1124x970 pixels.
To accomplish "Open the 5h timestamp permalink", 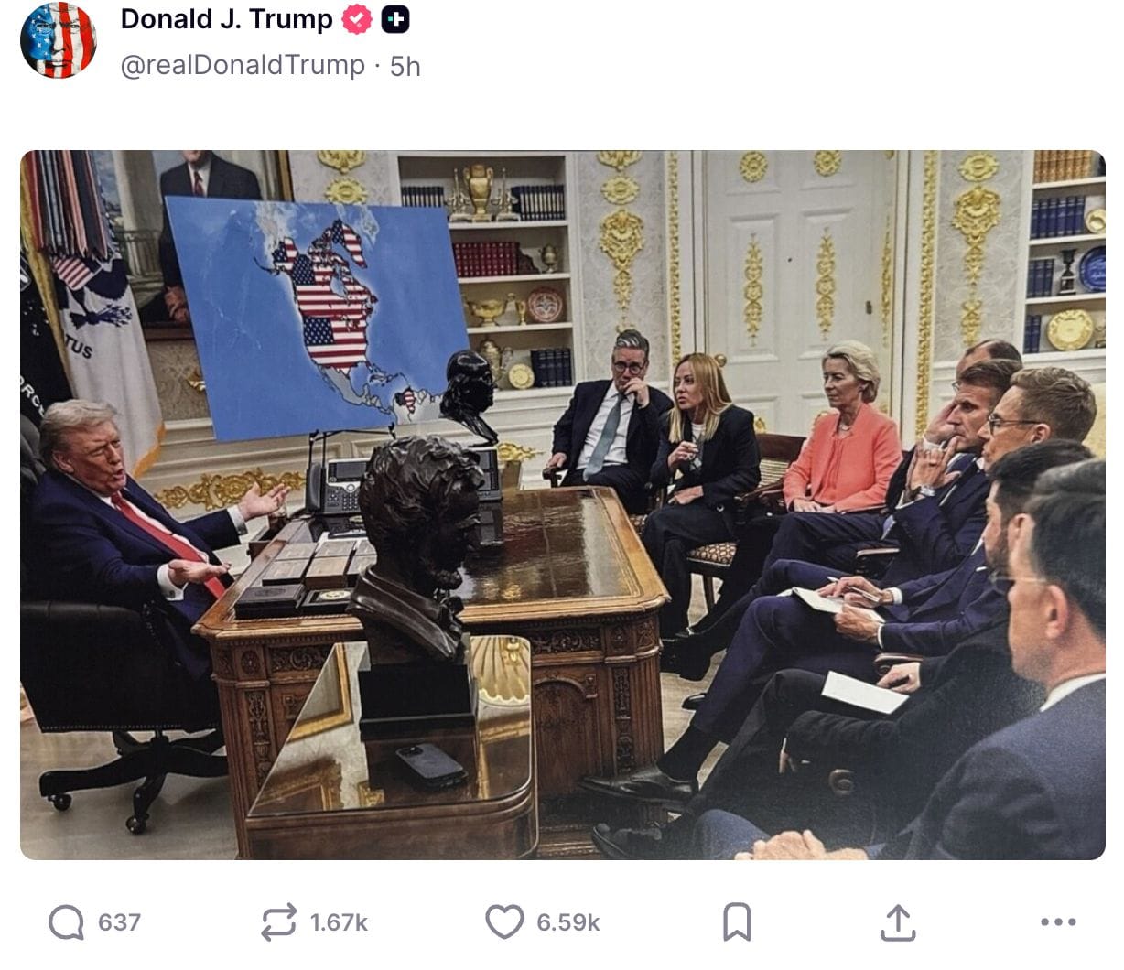I will click(x=405, y=66).
